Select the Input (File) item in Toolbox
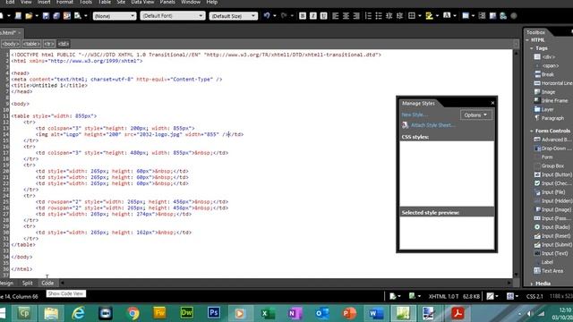Image resolution: width=573 pixels, height=322 pixels. coord(550,192)
